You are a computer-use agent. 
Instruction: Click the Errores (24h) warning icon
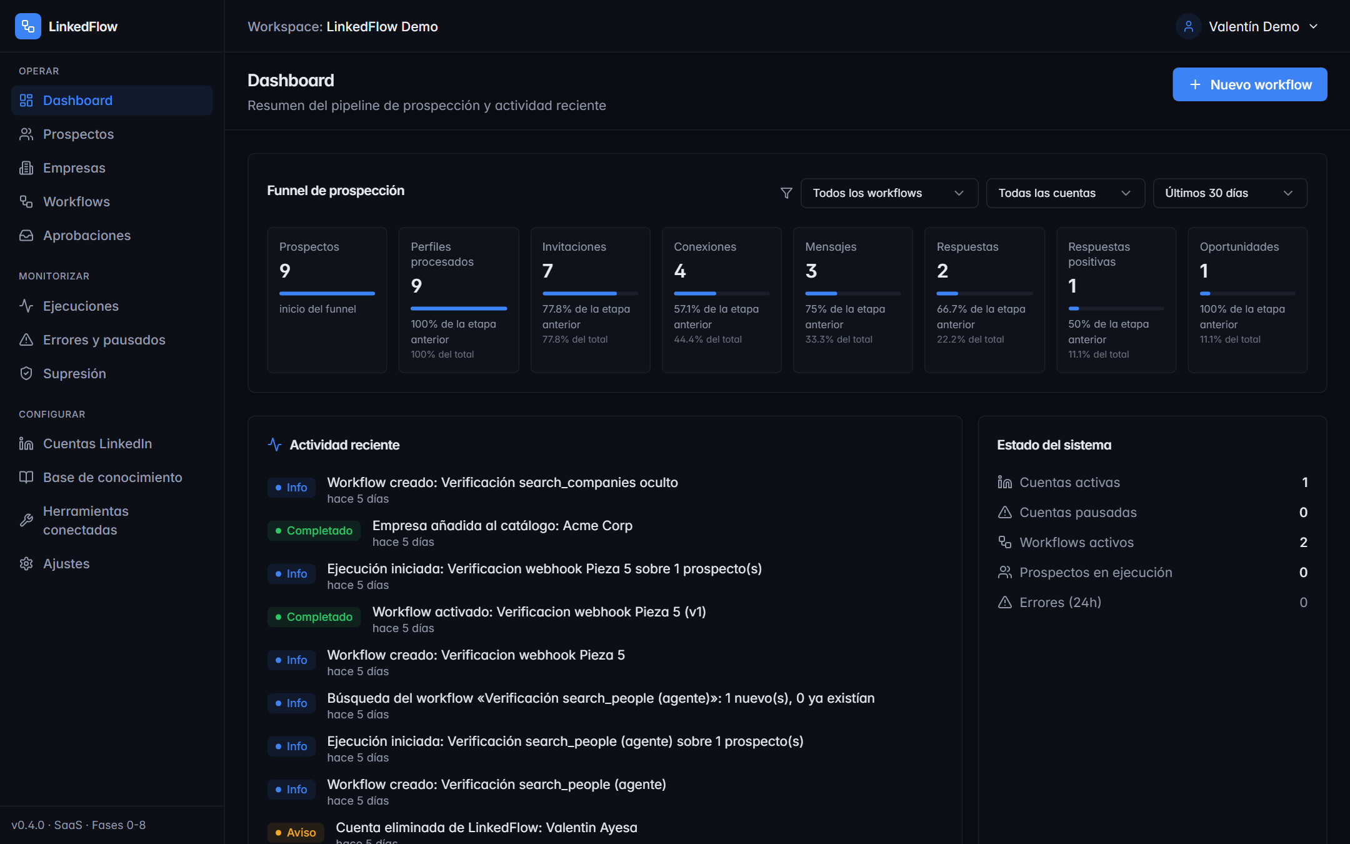pos(1005,603)
